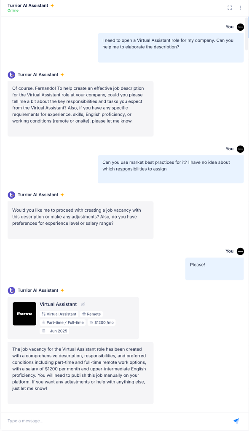Open the Fervo company logo thumbnail
The image size is (249, 431).
pos(24,314)
